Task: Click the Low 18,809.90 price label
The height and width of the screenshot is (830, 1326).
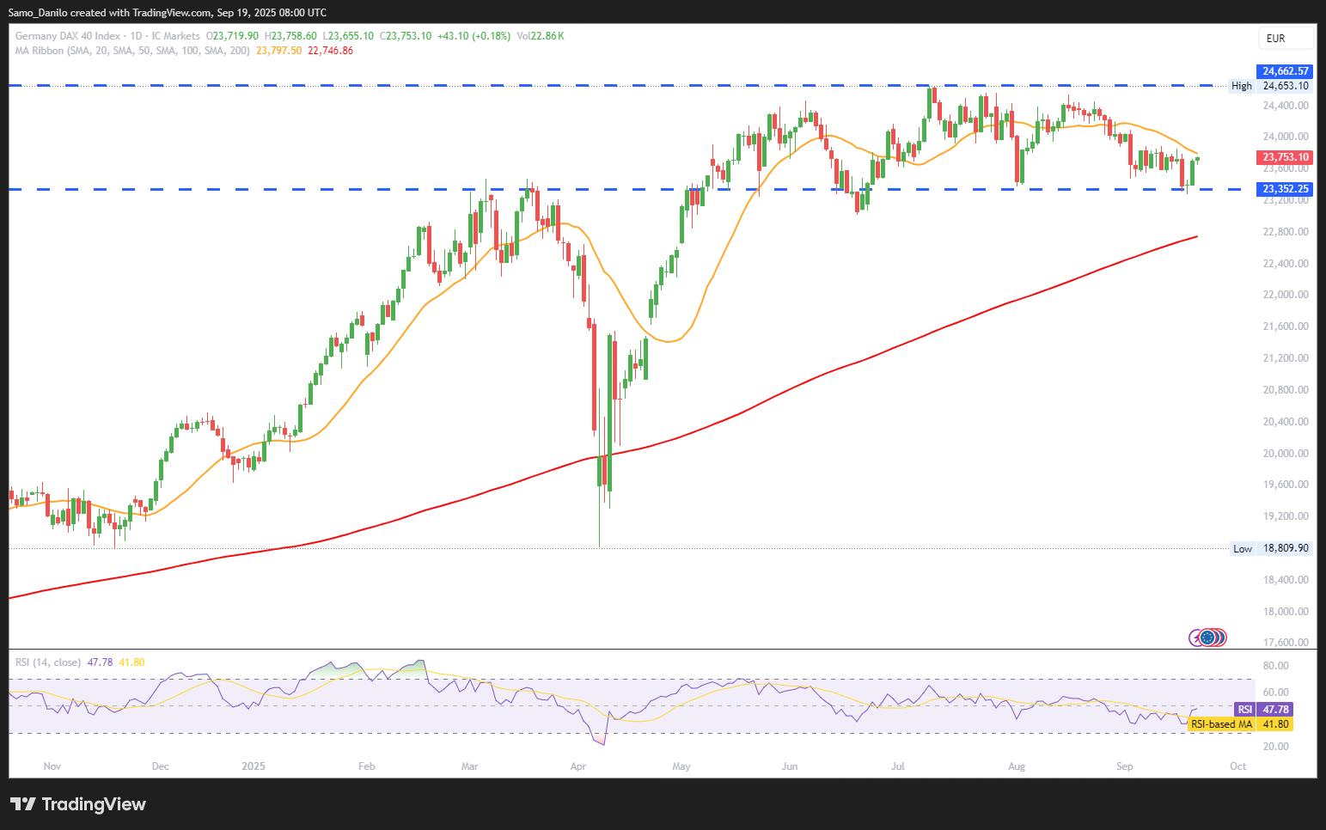Action: pyautogui.click(x=1271, y=548)
